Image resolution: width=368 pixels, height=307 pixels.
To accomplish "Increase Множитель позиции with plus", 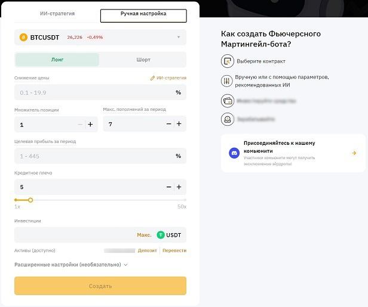I will coord(91,124).
